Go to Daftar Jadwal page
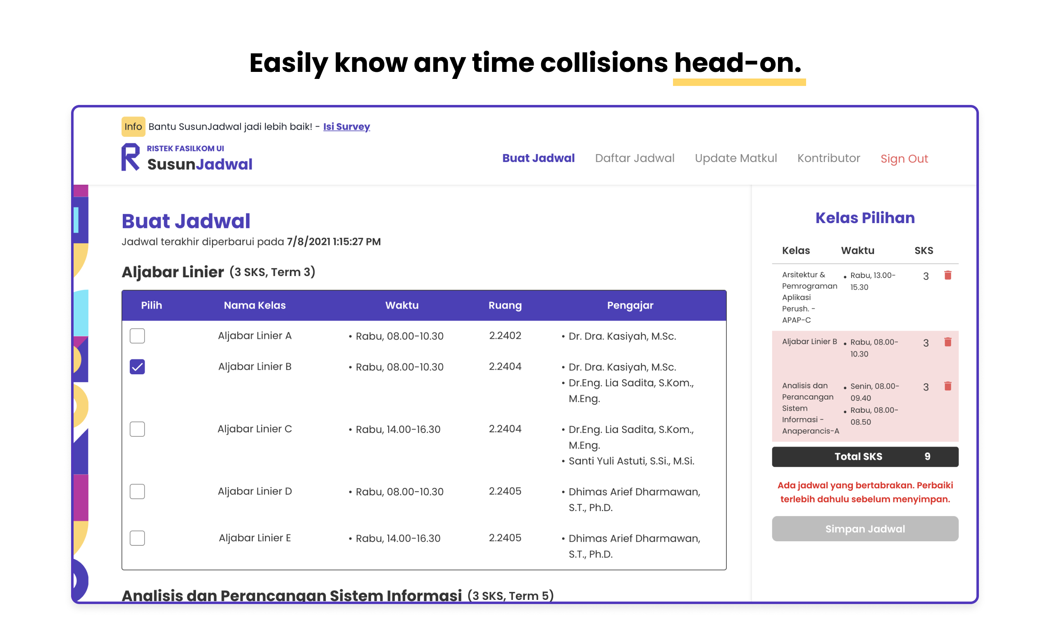Screen dimensions: 1050x628 click(x=634, y=158)
